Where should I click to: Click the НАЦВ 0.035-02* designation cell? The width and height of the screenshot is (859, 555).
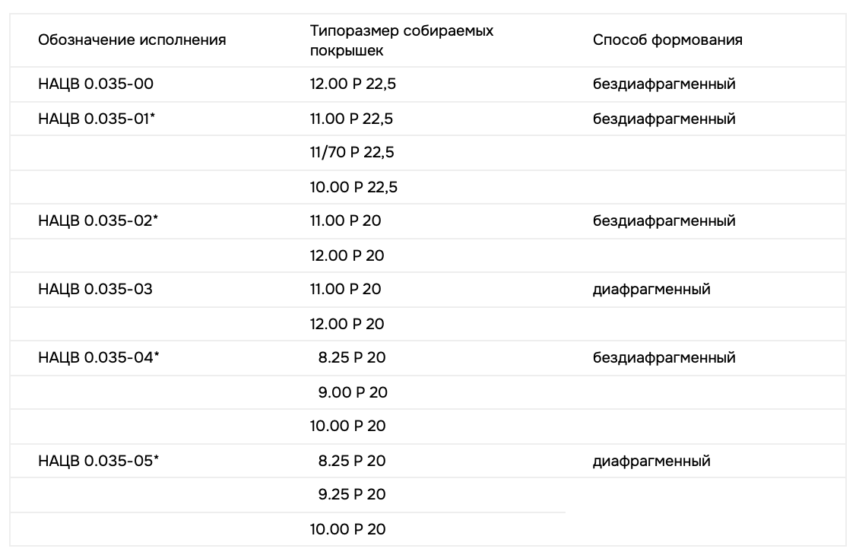[x=101, y=221]
